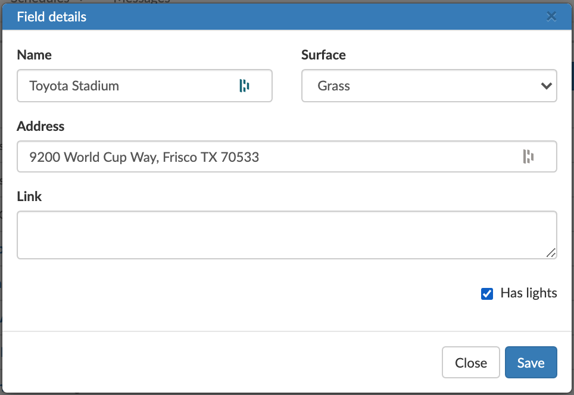Click the Surface label above the dropdown
The image size is (574, 395).
(323, 55)
